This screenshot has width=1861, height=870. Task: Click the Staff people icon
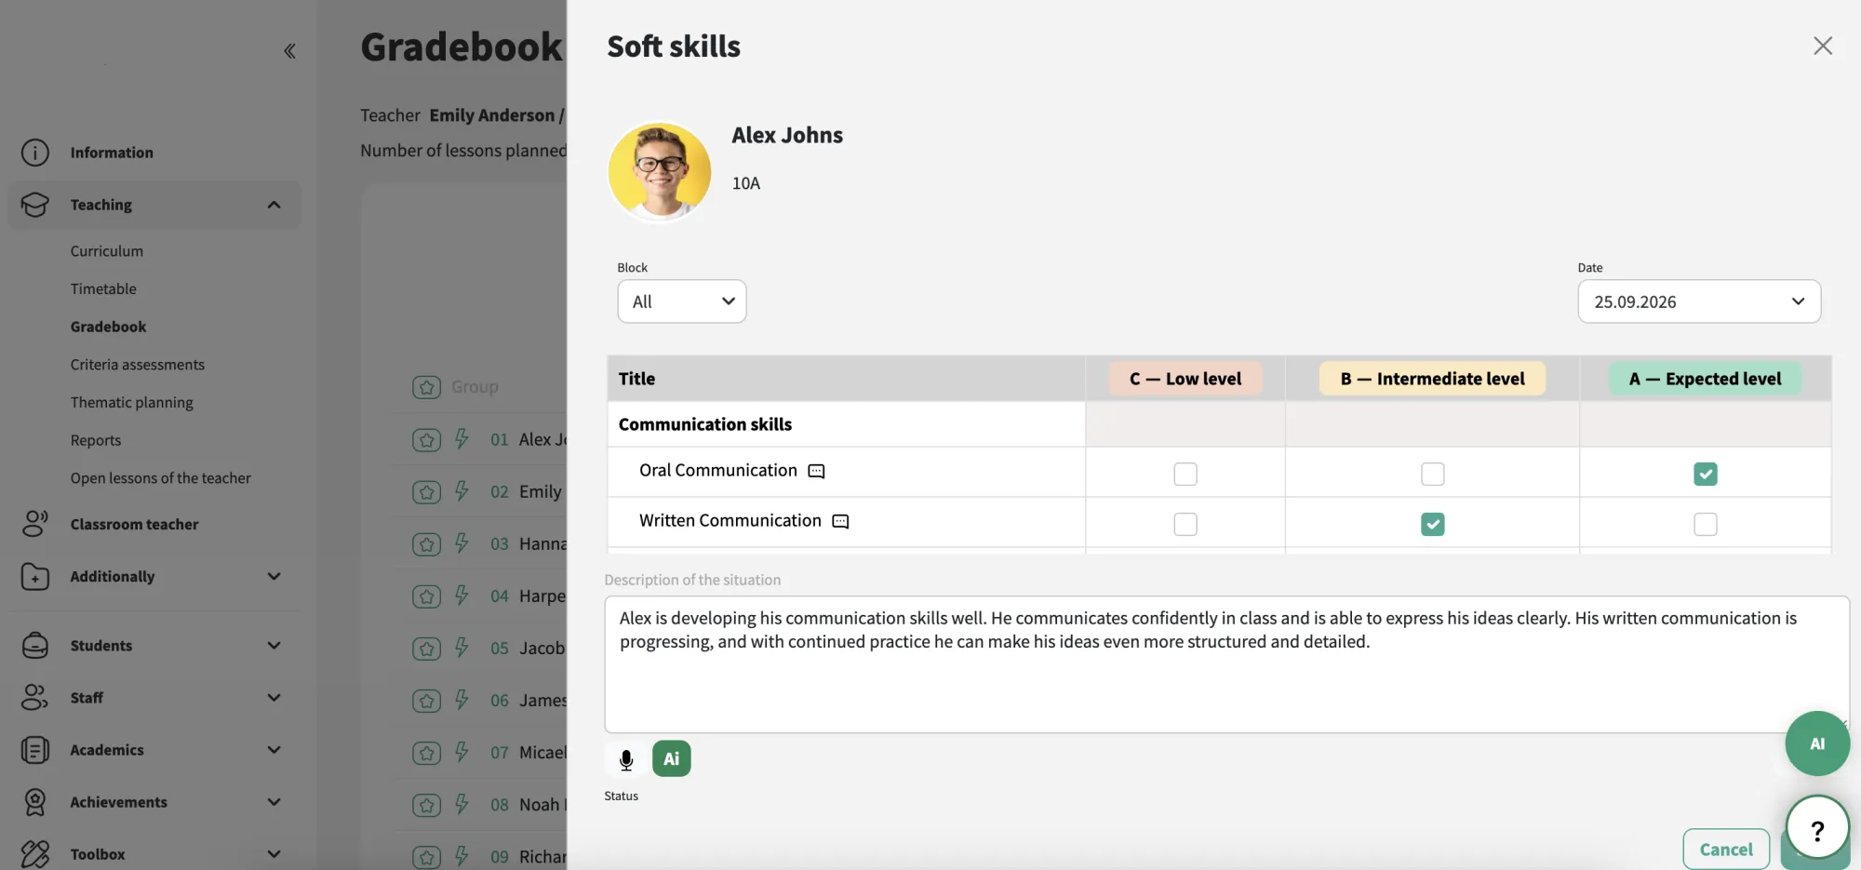pyautogui.click(x=34, y=697)
